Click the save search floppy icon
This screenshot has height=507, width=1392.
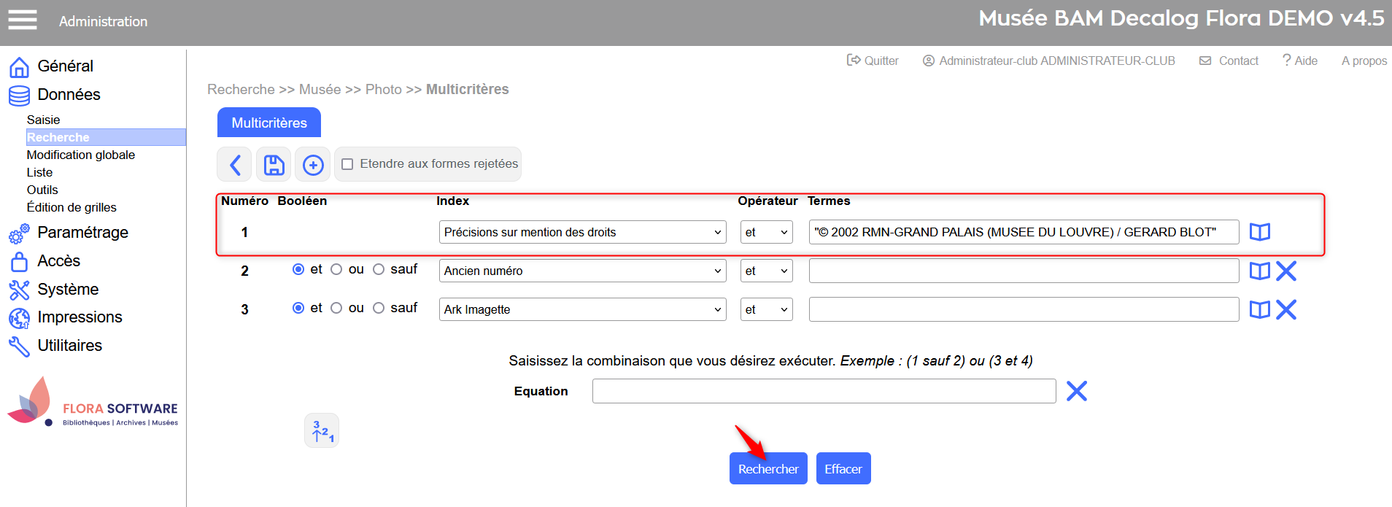point(274,165)
